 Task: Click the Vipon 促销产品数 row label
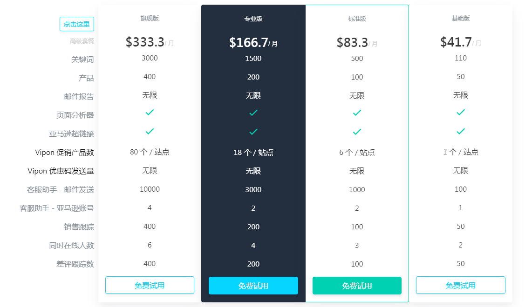pos(64,153)
